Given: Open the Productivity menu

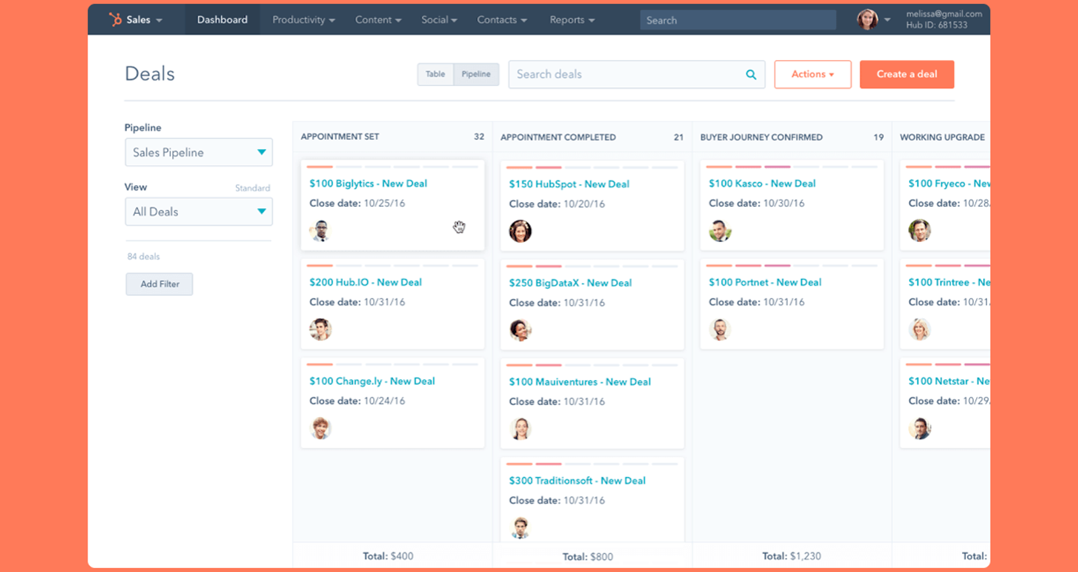Looking at the screenshot, I should 303,20.
